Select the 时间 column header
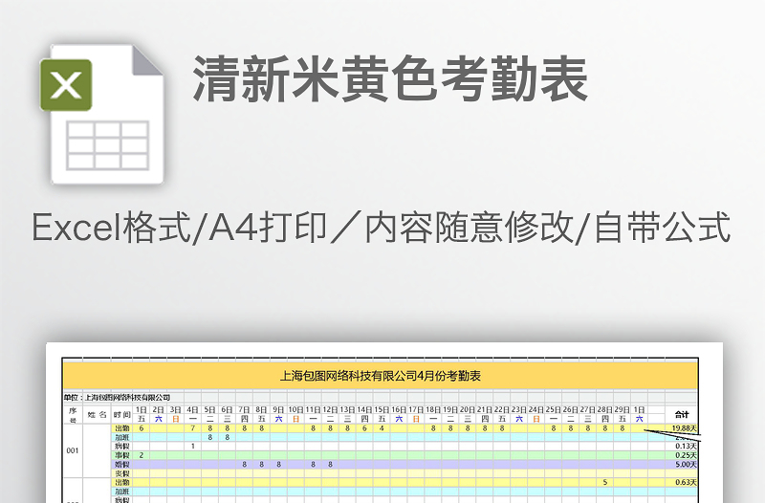Image resolution: width=765 pixels, height=503 pixels. coord(122,415)
